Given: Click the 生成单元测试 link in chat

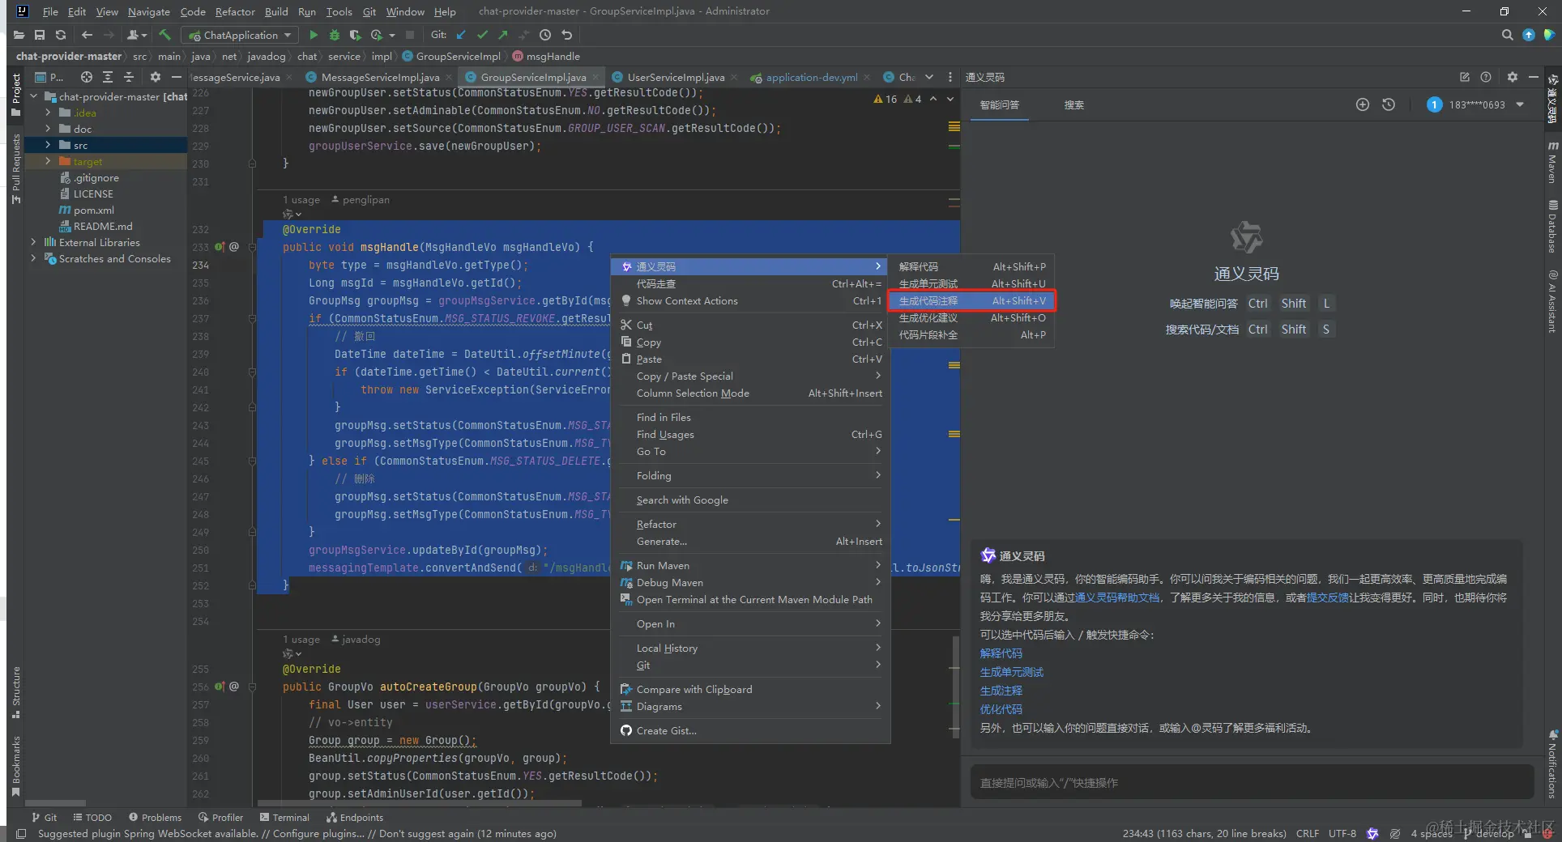Looking at the screenshot, I should click(1011, 672).
